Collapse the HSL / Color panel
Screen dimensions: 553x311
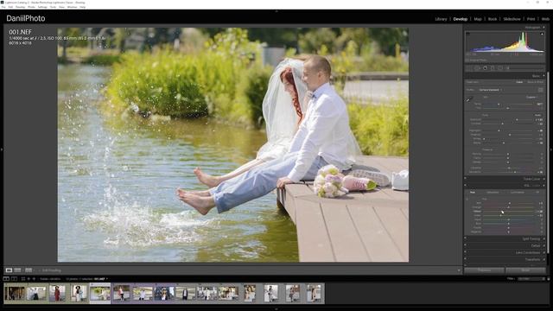(x=543, y=185)
